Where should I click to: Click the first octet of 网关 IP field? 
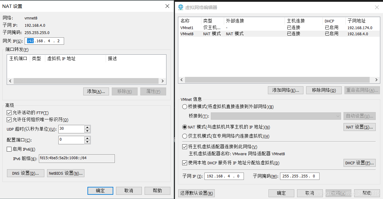[30, 41]
